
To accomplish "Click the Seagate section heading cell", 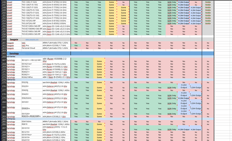I will (14, 40).
